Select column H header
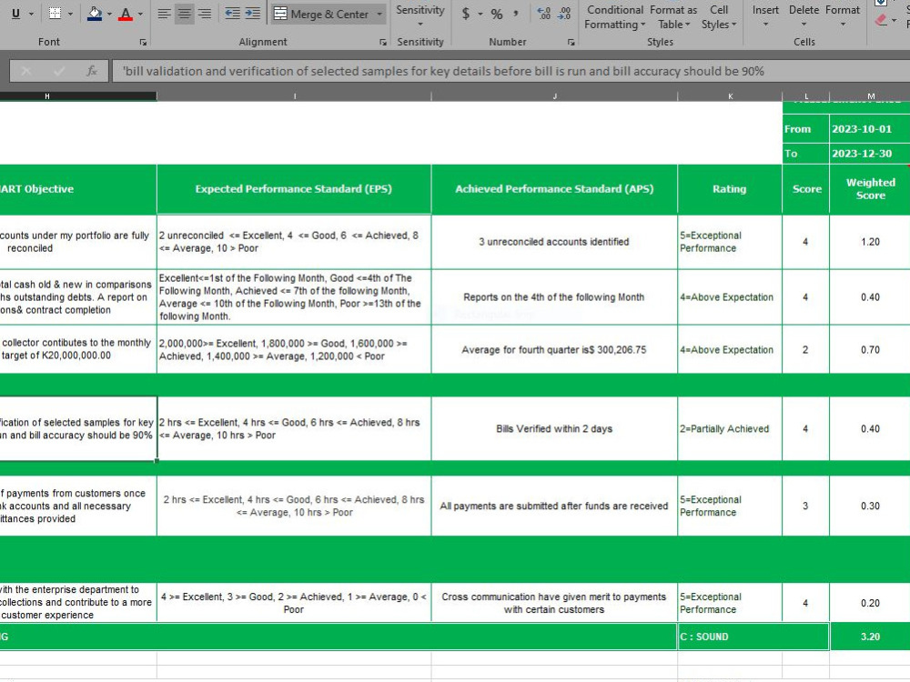The image size is (910, 682). coord(47,96)
